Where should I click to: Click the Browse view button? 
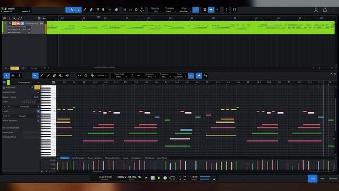(333, 178)
